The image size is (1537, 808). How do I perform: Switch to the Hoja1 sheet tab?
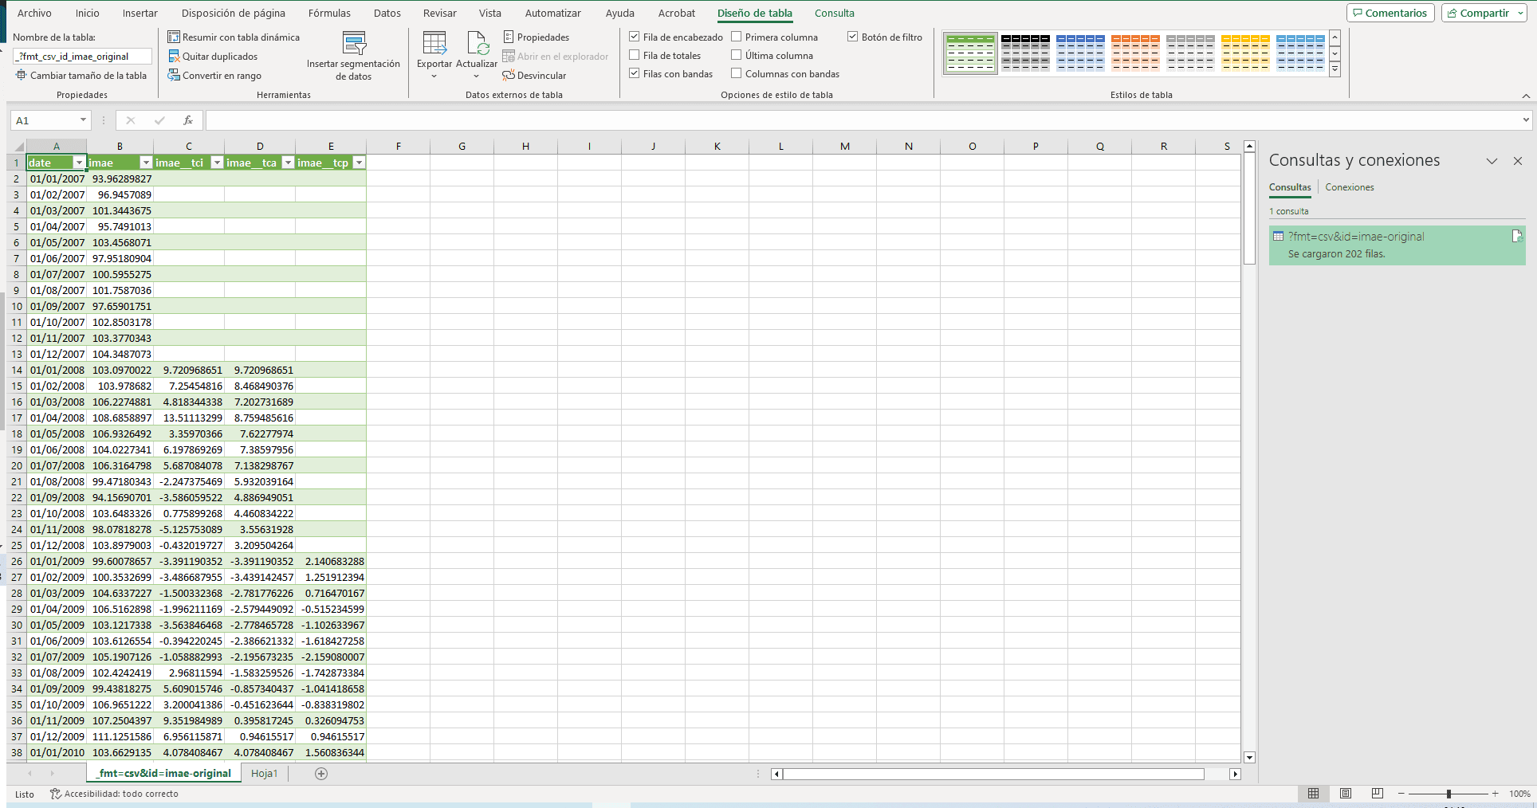(265, 773)
